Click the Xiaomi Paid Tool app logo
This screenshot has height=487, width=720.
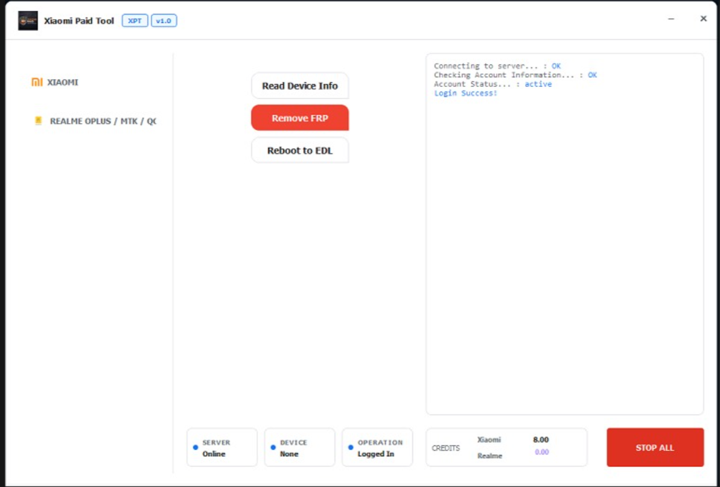click(x=28, y=21)
